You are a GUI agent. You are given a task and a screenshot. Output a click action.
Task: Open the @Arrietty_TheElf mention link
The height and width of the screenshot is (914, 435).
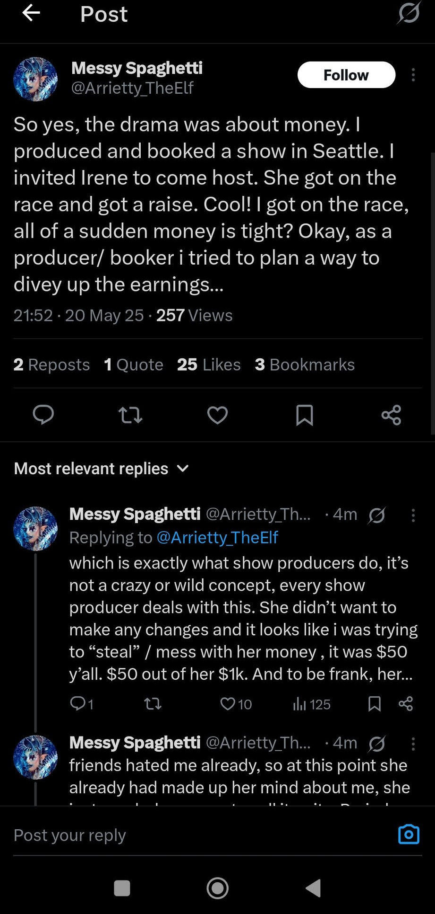(217, 538)
